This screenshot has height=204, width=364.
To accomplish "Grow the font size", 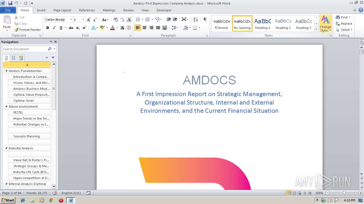I will tap(89, 20).
